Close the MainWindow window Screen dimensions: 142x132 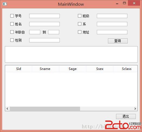coord(134,3)
